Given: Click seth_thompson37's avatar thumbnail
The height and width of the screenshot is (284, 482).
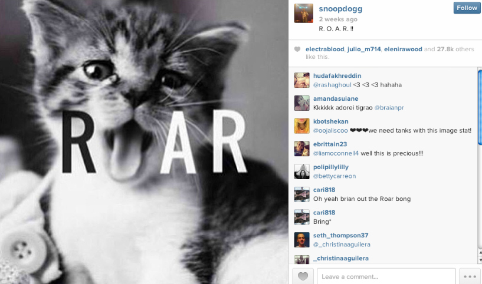Looking at the screenshot, I should pyautogui.click(x=302, y=240).
